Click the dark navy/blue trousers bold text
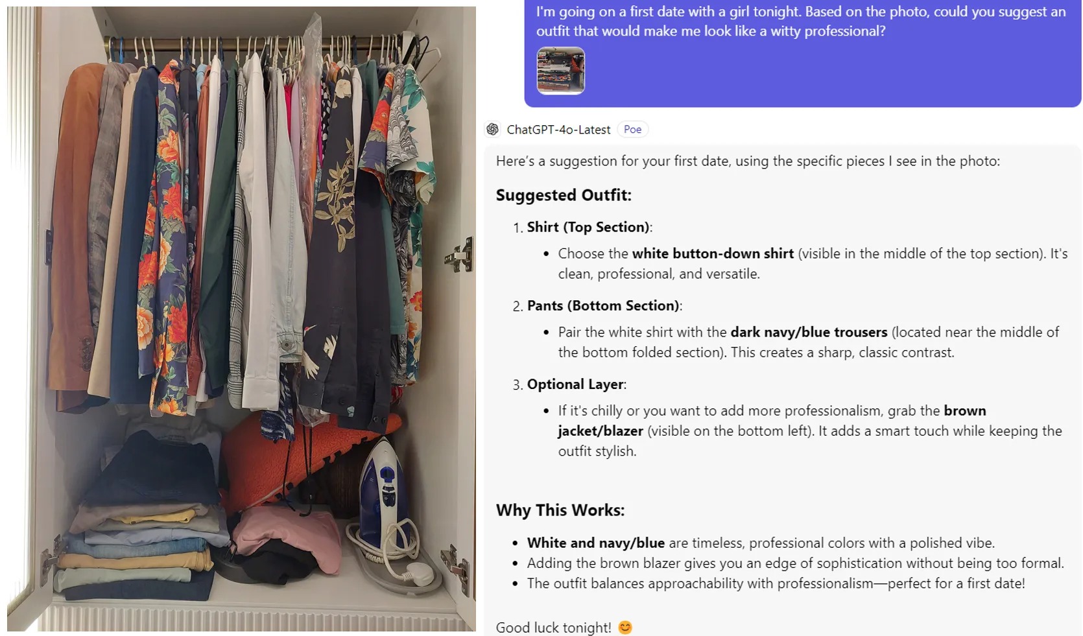The image size is (1083, 636). [x=809, y=332]
